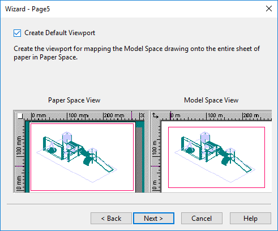Open Help for this wizard page

[250, 219]
